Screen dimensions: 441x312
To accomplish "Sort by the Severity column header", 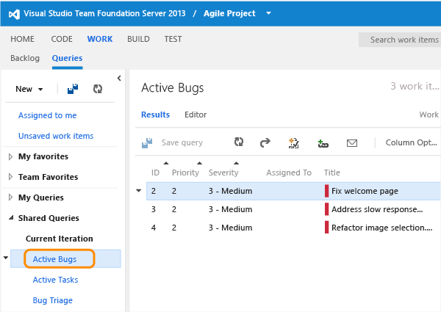I will pos(223,173).
